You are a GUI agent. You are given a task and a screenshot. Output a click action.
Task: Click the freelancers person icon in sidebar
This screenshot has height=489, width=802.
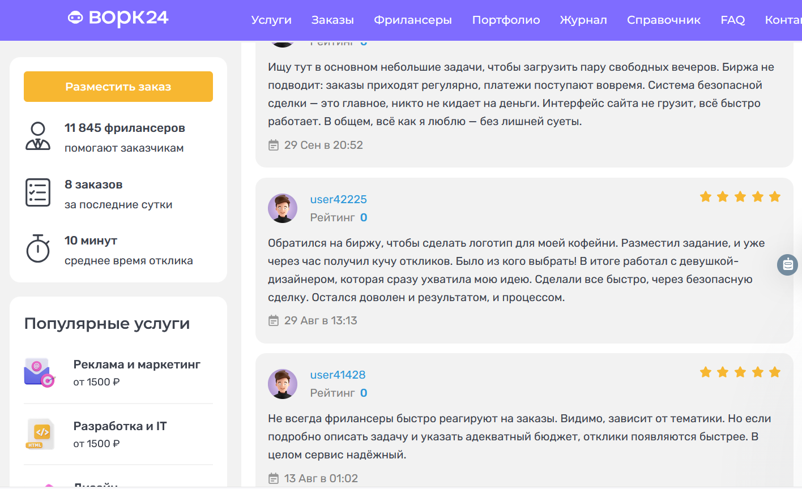click(38, 136)
